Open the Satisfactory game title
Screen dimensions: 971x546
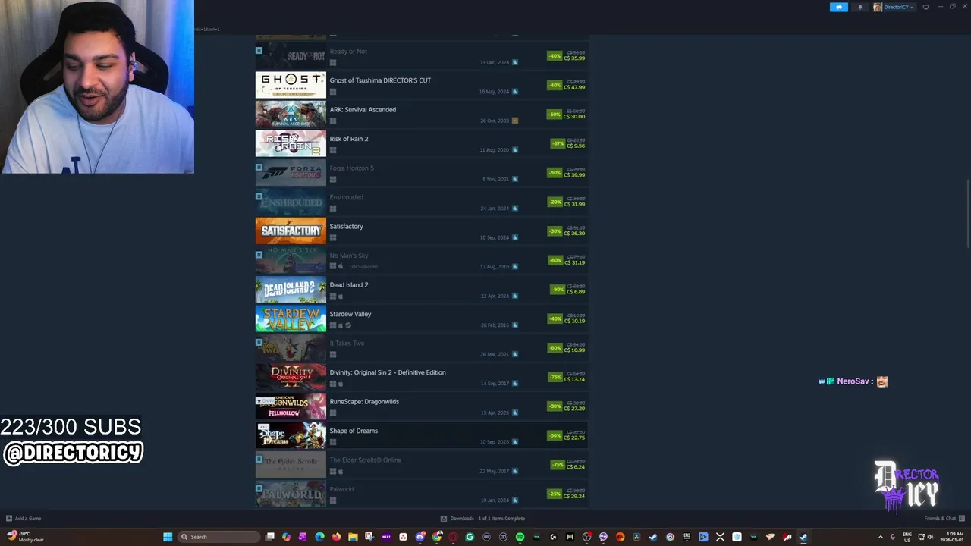(346, 226)
